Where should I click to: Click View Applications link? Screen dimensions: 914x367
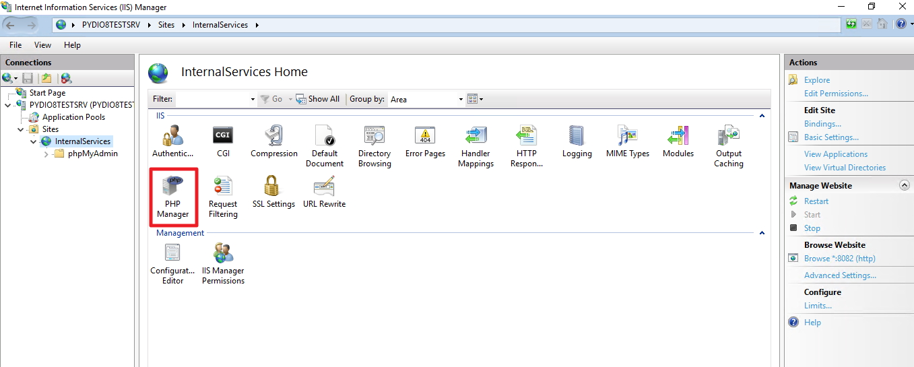pyautogui.click(x=836, y=154)
